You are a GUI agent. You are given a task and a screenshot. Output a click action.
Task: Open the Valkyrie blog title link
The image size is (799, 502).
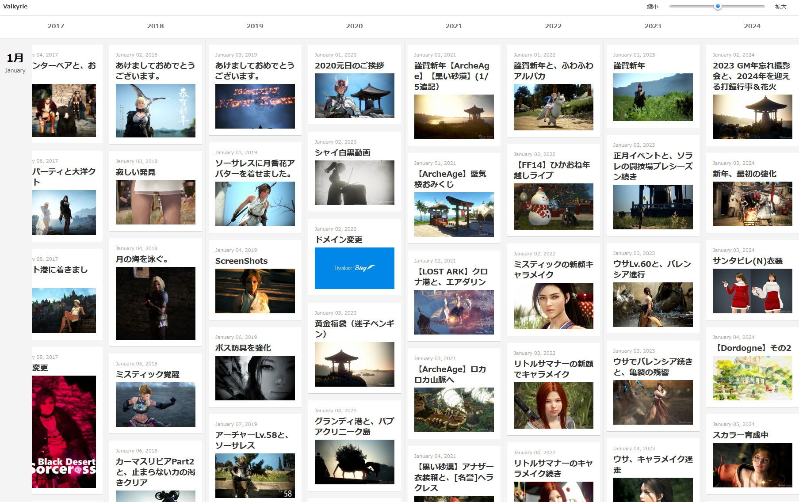coord(15,7)
